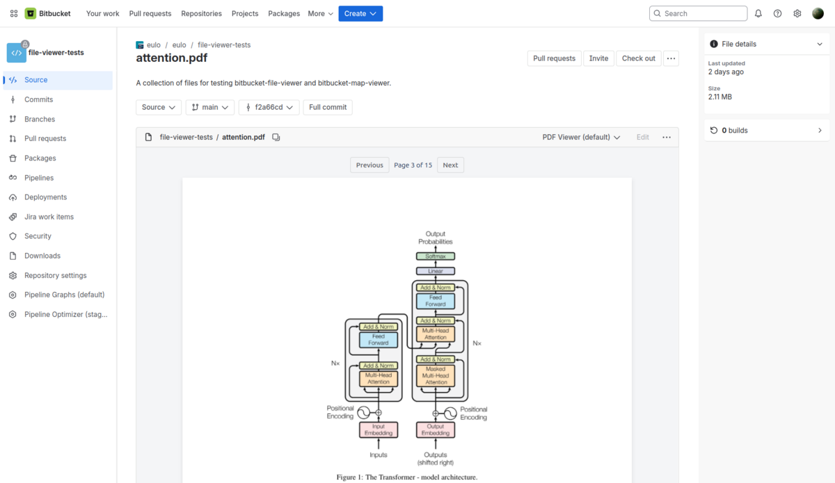Open file actions three-dot menu beside Edit
835x483 pixels.
pyautogui.click(x=667, y=138)
